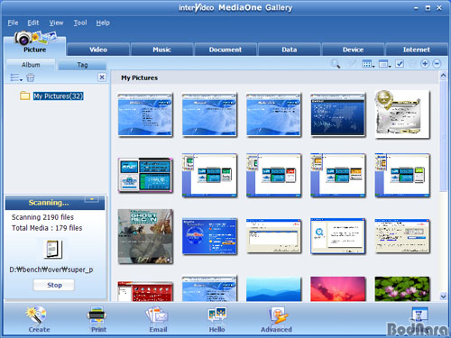Open the Help menu

103,23
